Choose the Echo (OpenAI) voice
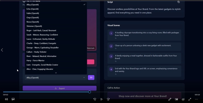Screen dimensions: 203x103 (56, 9)
